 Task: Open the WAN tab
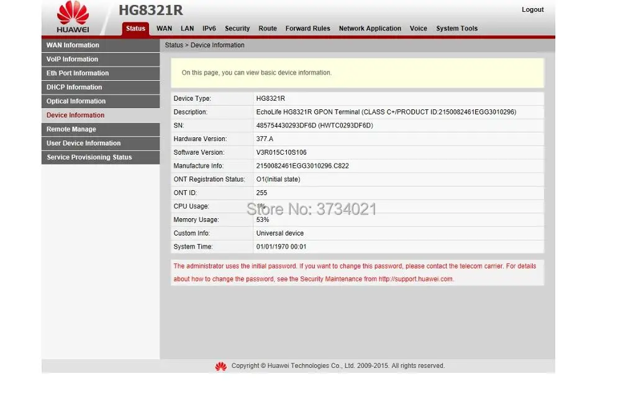pyautogui.click(x=165, y=29)
